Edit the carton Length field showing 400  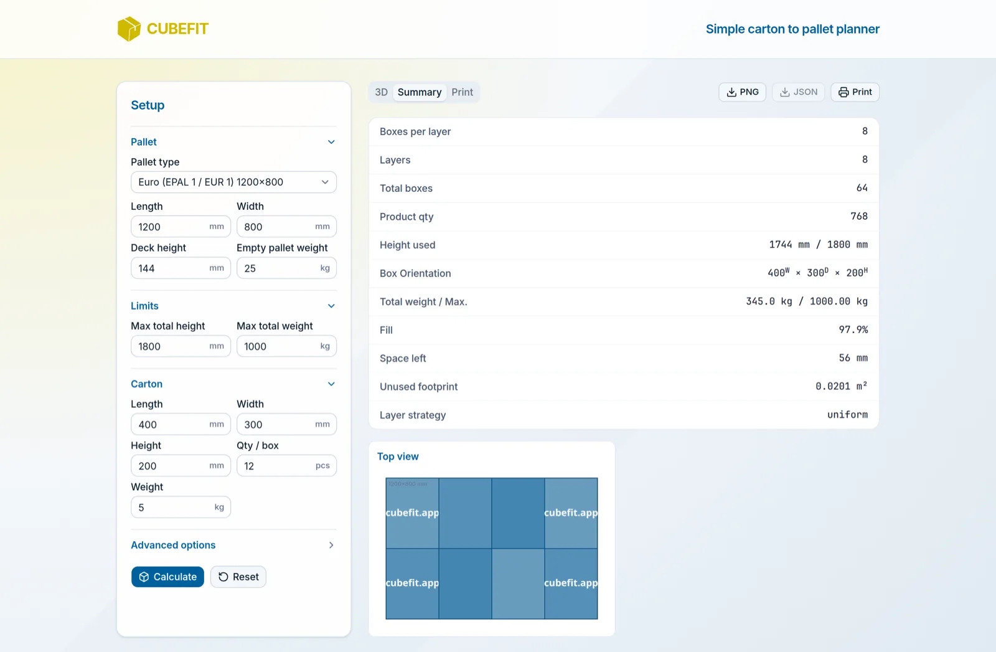pos(181,425)
